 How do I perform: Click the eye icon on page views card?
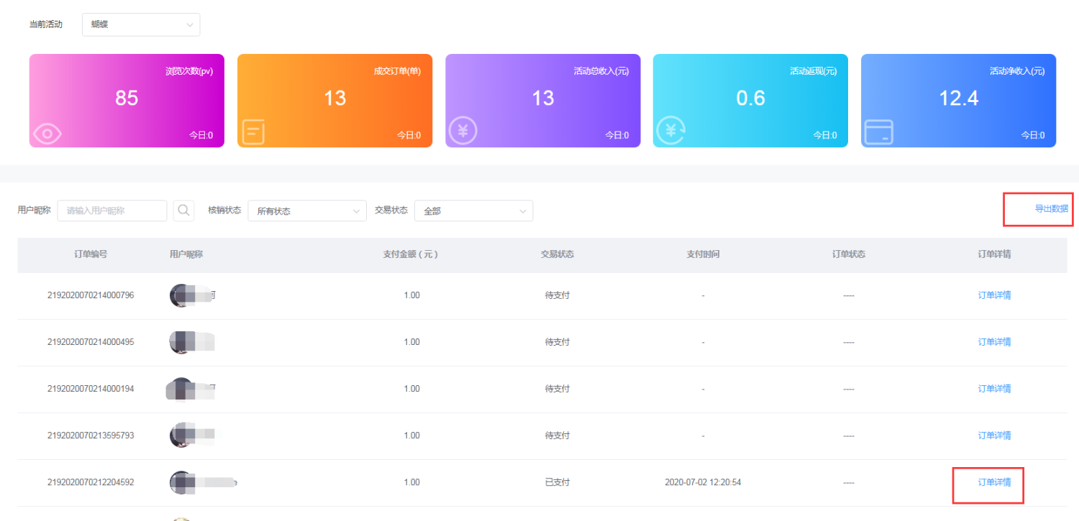point(47,133)
